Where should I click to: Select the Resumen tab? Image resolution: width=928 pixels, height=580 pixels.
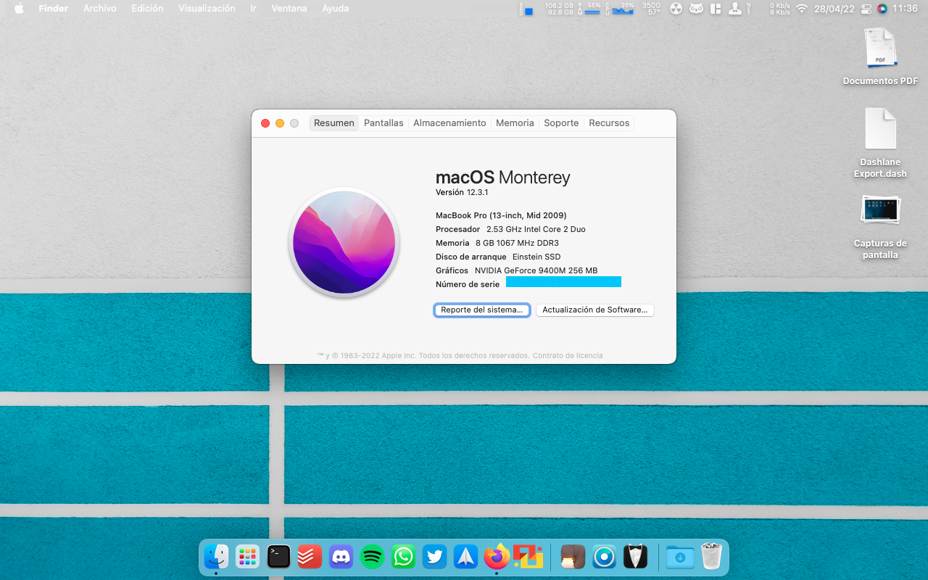coord(334,123)
